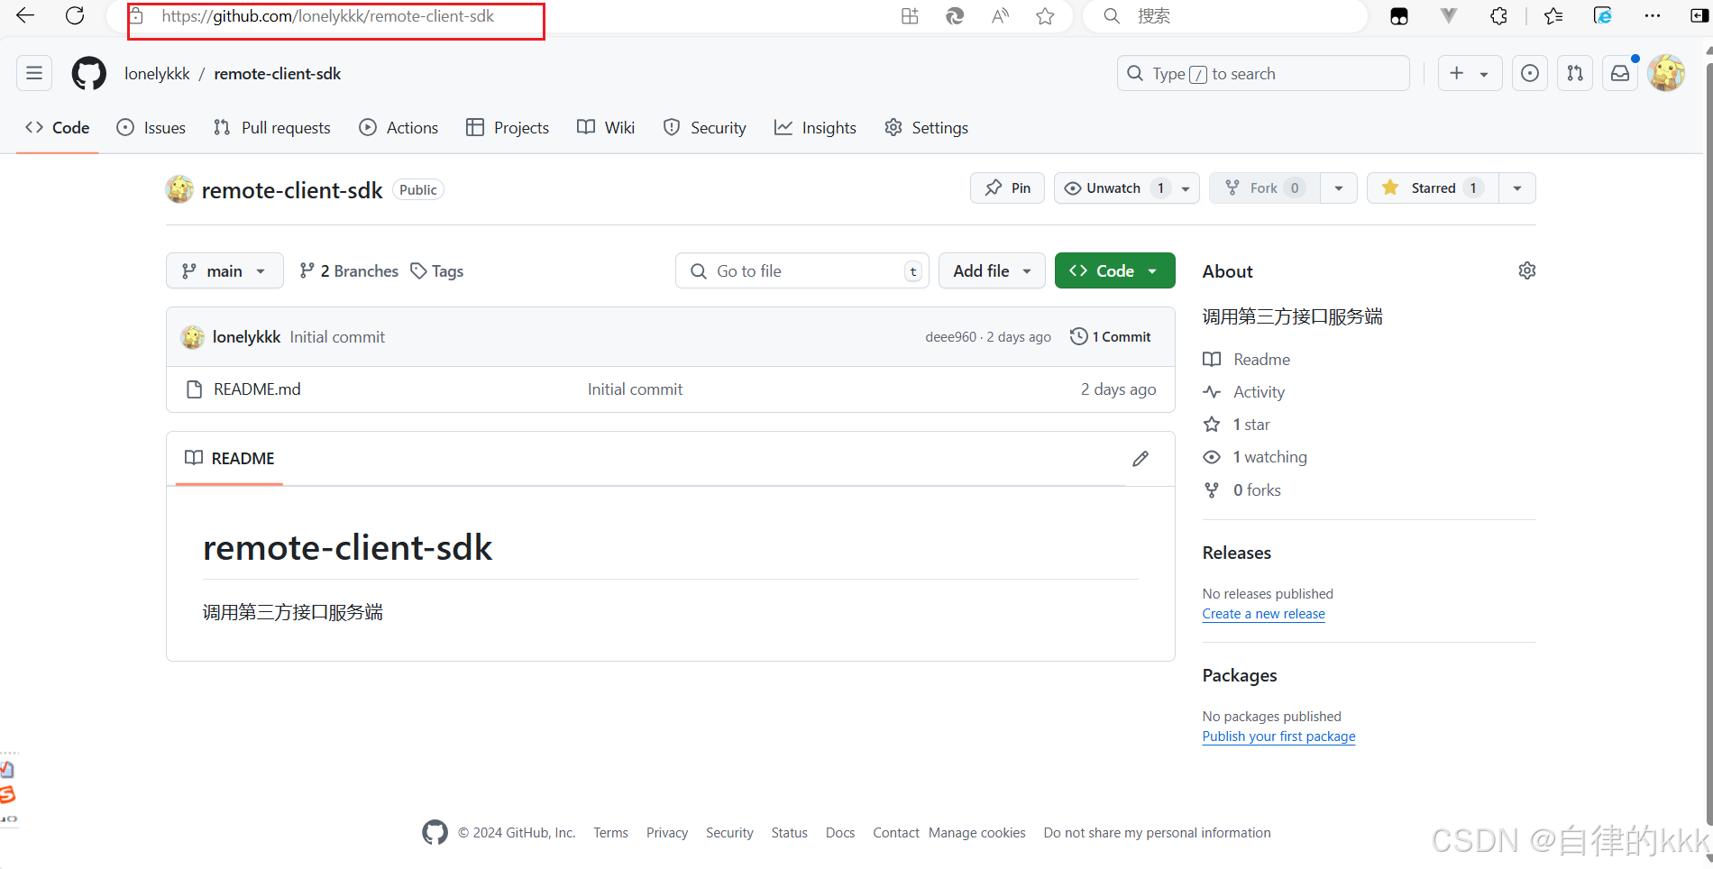Click the README.md file icon
1713x869 pixels.
click(194, 389)
